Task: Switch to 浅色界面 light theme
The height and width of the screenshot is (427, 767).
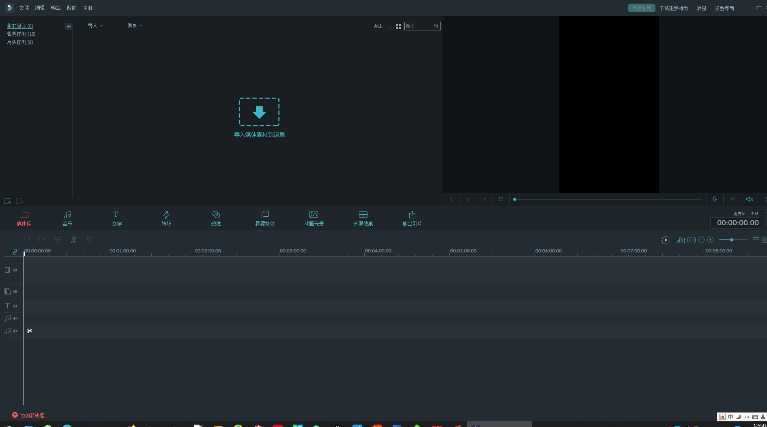Action: tap(724, 8)
